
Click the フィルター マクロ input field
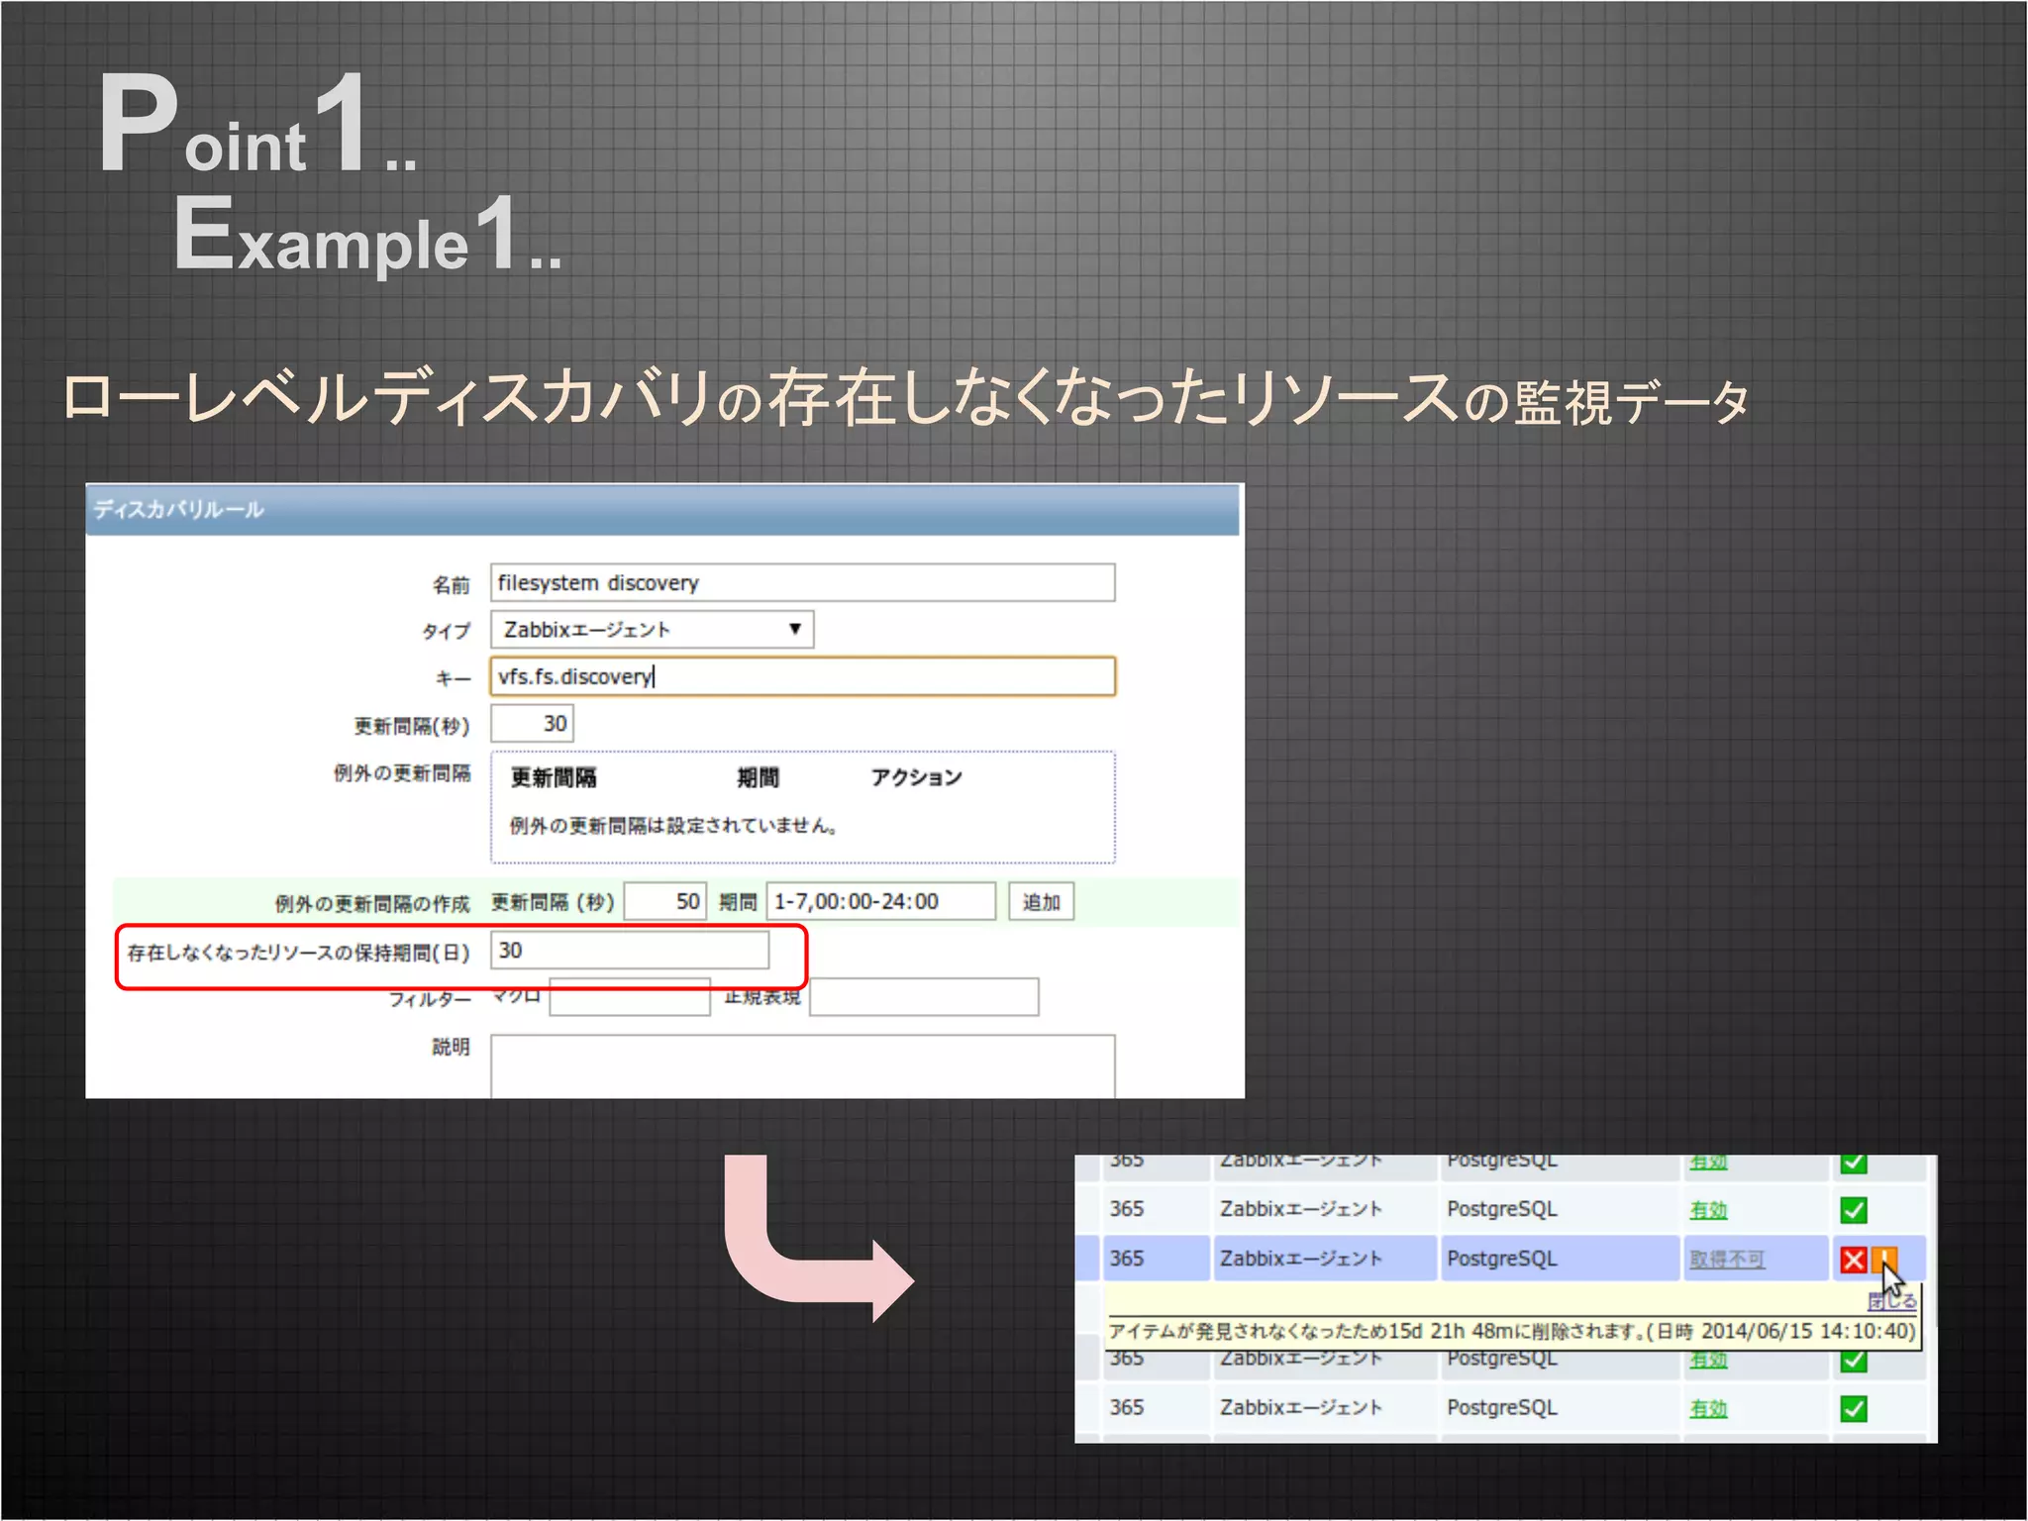coord(630,997)
